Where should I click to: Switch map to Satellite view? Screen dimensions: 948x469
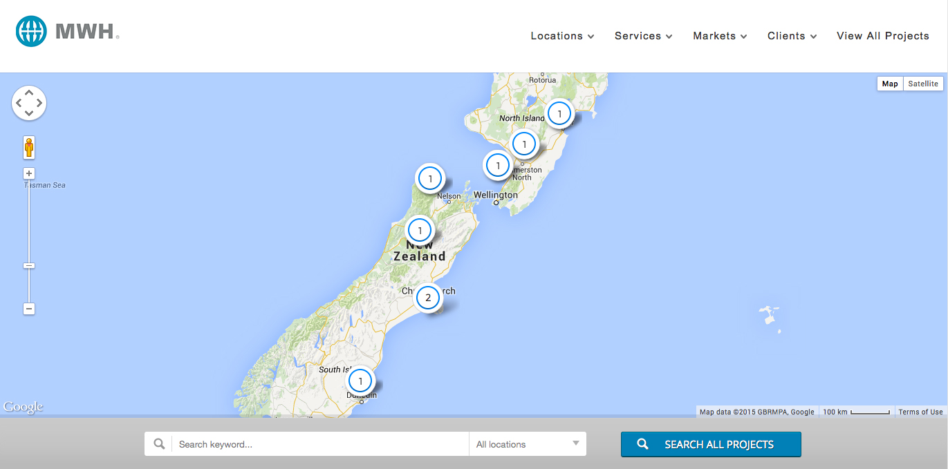[x=922, y=84]
